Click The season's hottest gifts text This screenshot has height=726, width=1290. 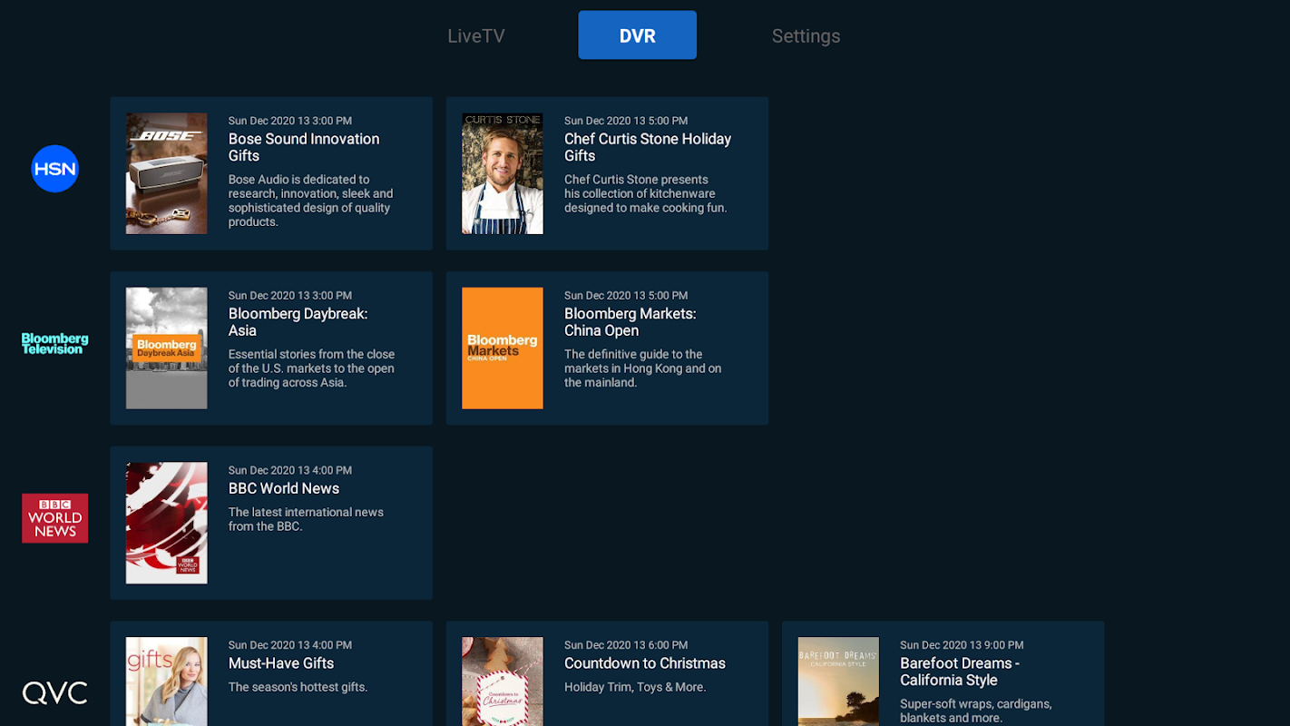pyautogui.click(x=298, y=687)
